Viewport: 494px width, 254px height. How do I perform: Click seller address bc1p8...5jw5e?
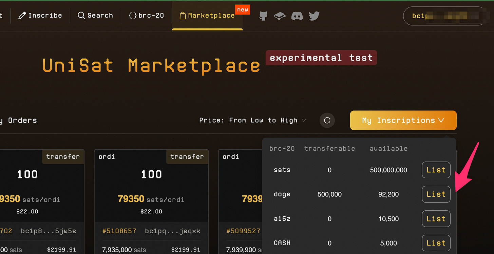pos(49,231)
